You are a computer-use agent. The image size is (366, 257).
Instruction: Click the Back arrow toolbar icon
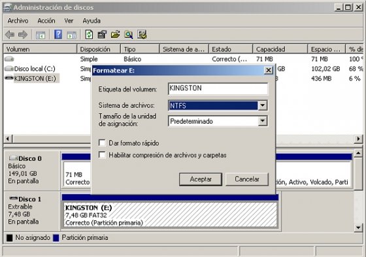(x=10, y=35)
